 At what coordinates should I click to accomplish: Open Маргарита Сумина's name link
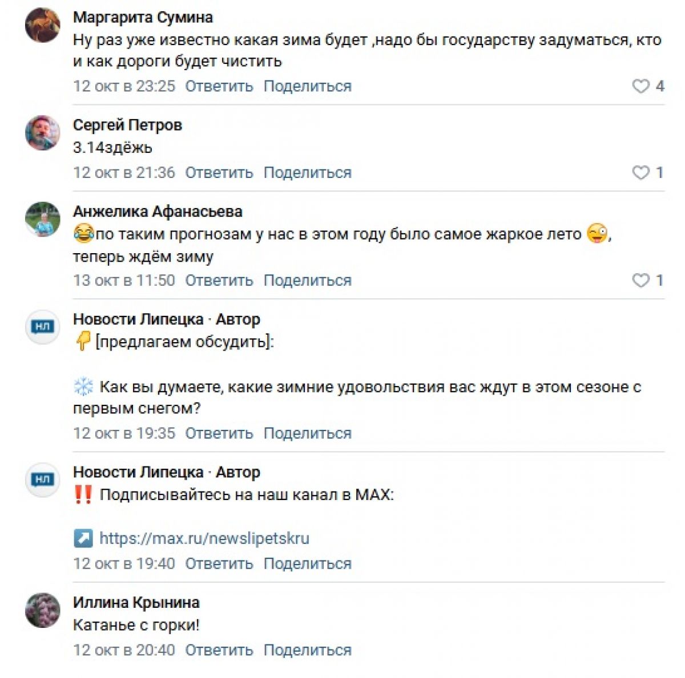[143, 17]
